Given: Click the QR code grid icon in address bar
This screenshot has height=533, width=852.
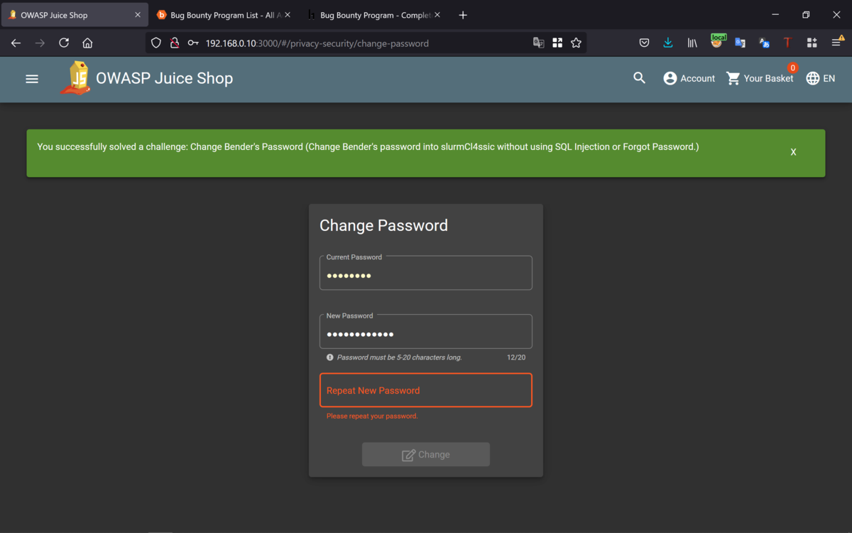Looking at the screenshot, I should pyautogui.click(x=557, y=43).
